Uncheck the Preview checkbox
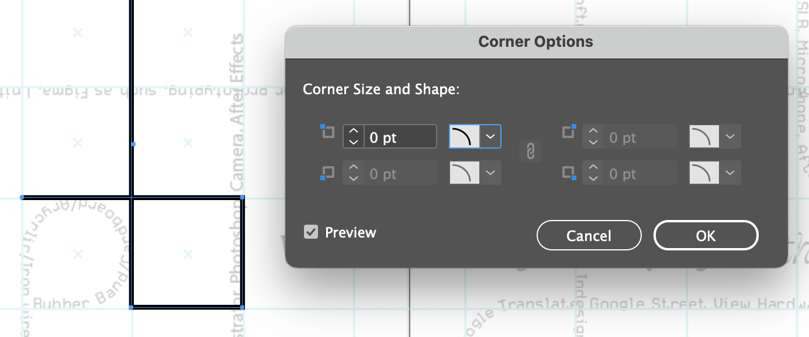 pos(311,232)
